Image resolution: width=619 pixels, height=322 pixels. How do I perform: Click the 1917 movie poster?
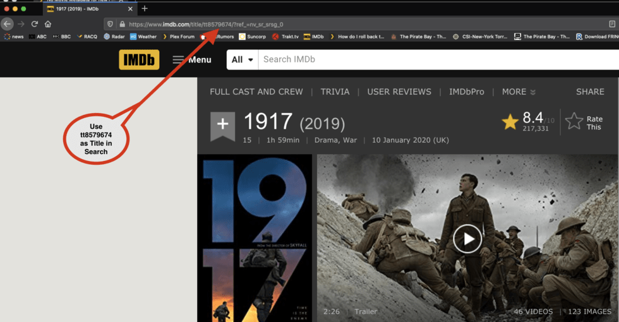point(255,238)
